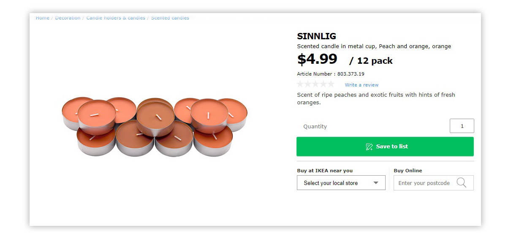Open the Decoration breadcrumb link

68,18
